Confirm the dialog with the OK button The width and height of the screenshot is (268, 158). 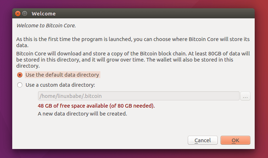235,140
